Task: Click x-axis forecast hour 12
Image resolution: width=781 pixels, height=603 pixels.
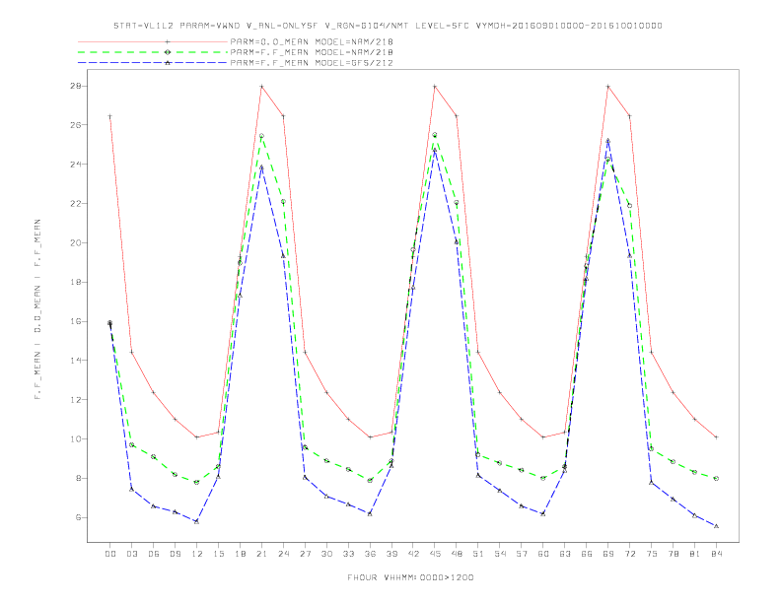Action: tap(197, 554)
